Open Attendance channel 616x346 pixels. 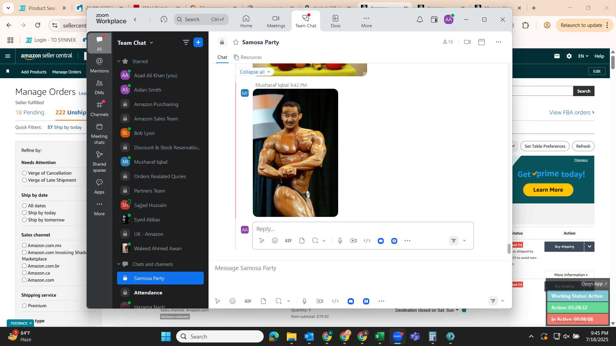click(x=160, y=293)
